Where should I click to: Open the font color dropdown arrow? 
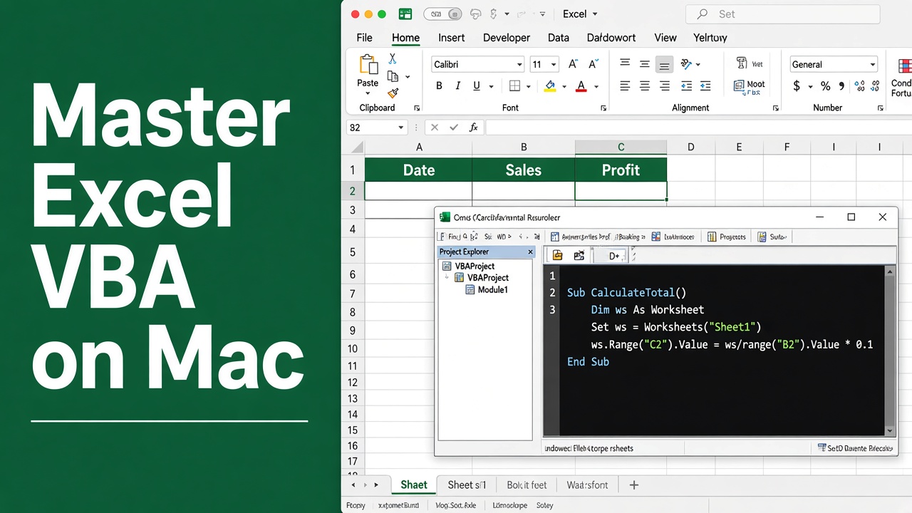click(x=596, y=87)
